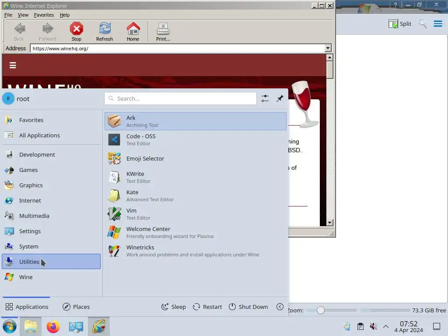448x336 pixels.
Task: Expand the Address bar dropdown
Action: [x=328, y=48]
